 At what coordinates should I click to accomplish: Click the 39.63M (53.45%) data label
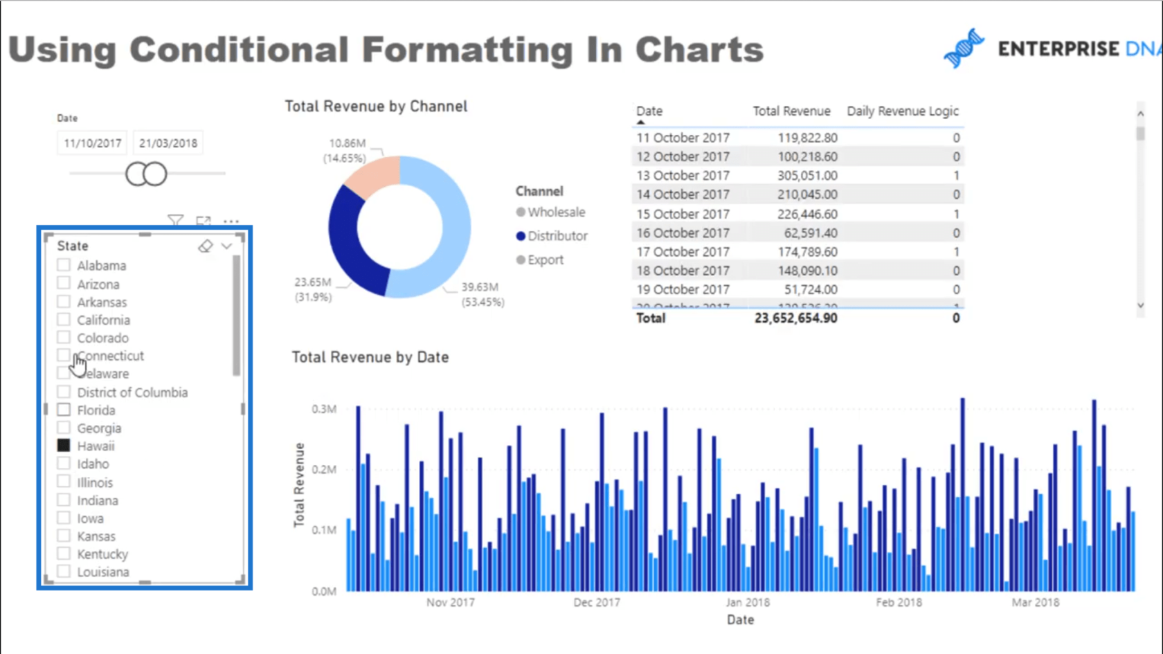pyautogui.click(x=483, y=294)
